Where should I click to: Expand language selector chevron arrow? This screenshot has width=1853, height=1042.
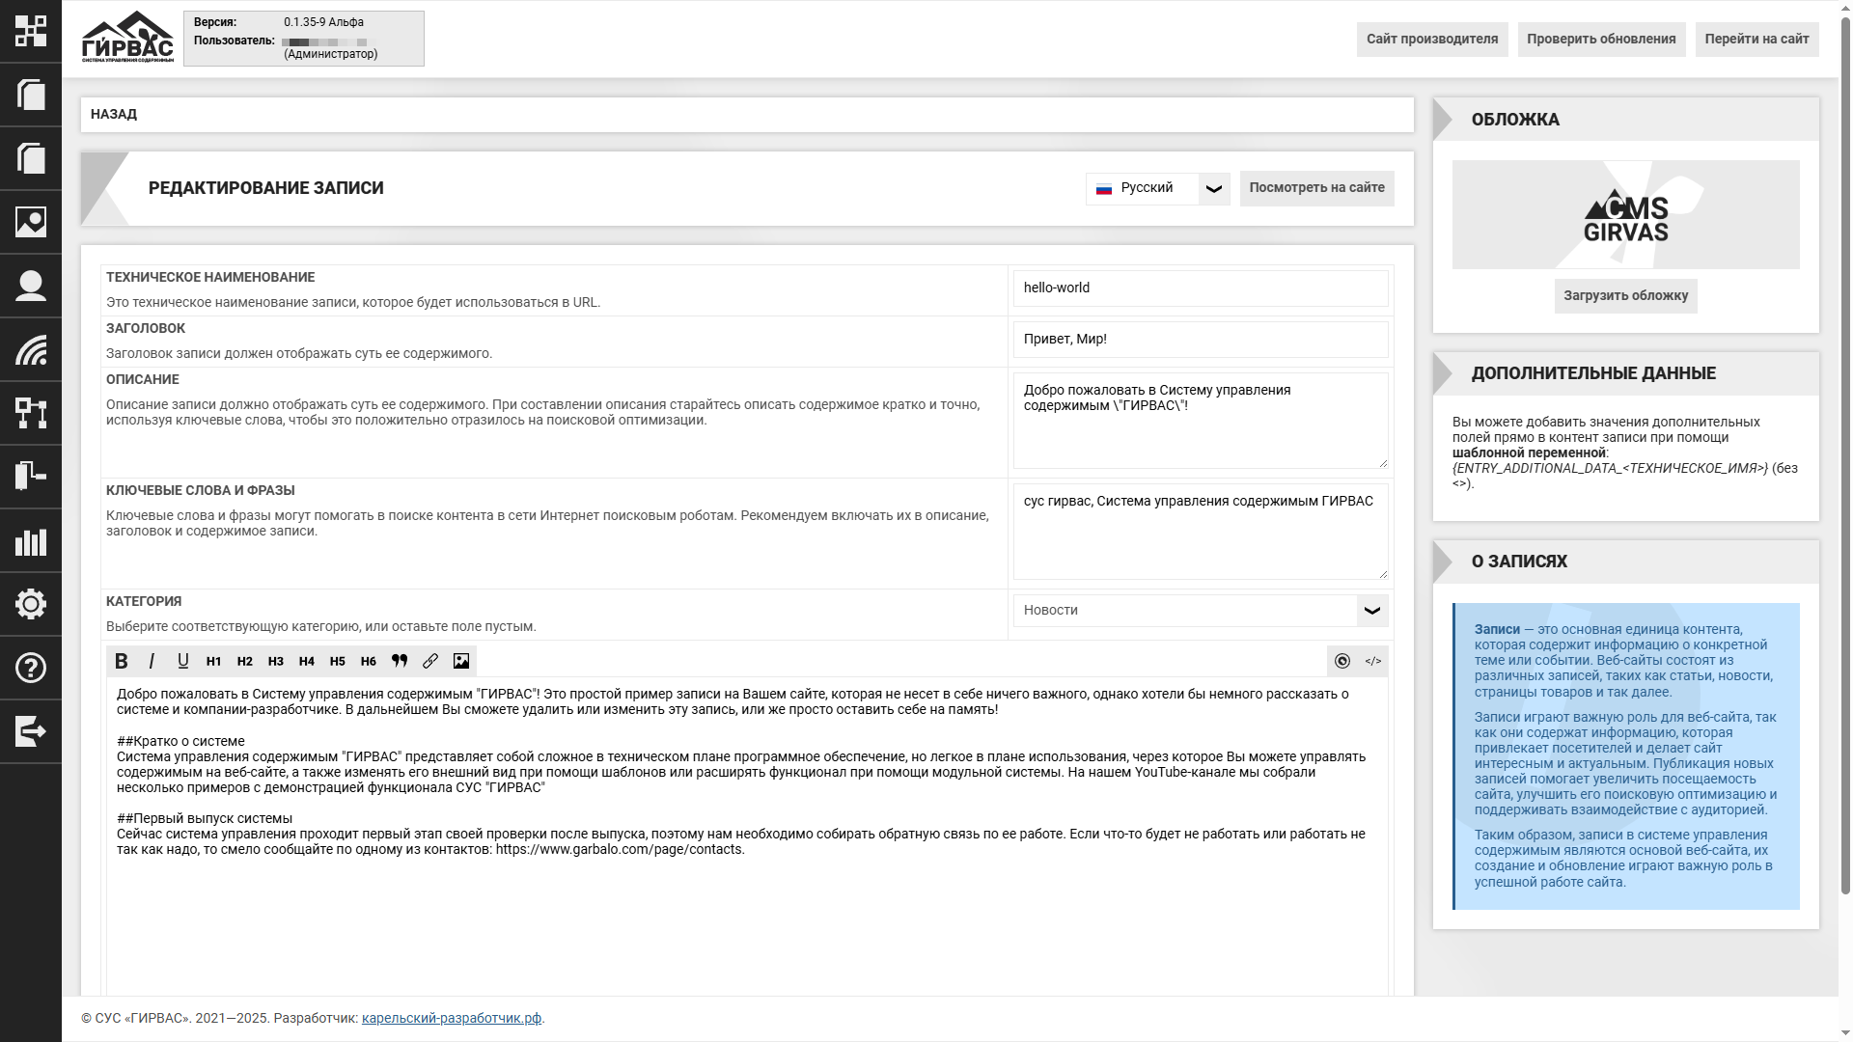[x=1214, y=188]
